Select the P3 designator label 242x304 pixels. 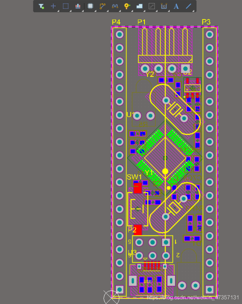206,22
